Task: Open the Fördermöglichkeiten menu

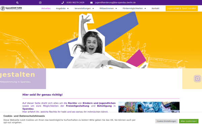Action: point(133,8)
